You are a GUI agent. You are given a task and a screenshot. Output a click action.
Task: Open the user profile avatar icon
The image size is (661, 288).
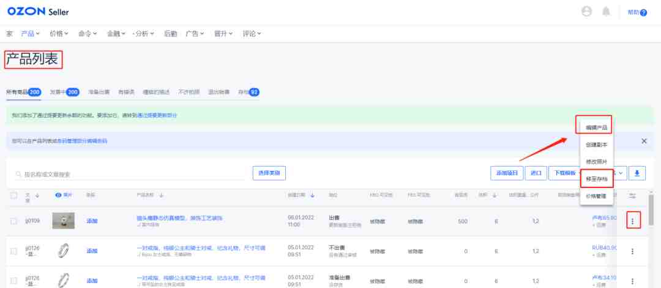click(x=586, y=12)
